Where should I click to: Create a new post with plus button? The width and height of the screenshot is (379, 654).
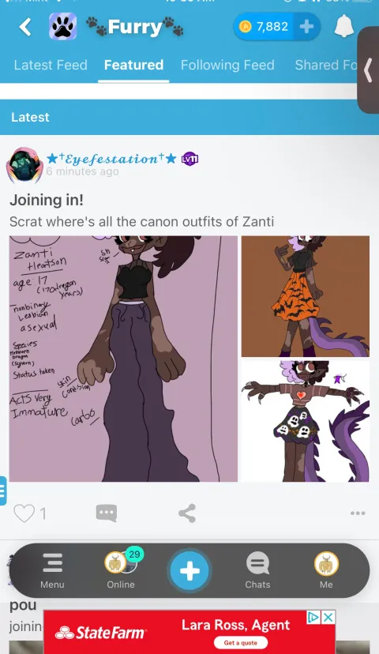(189, 570)
